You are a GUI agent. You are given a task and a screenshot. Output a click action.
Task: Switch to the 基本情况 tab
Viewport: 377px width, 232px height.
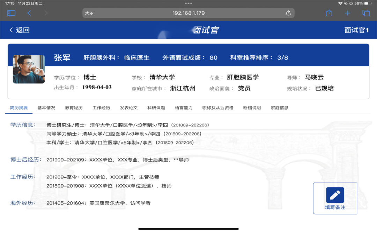[46, 108]
